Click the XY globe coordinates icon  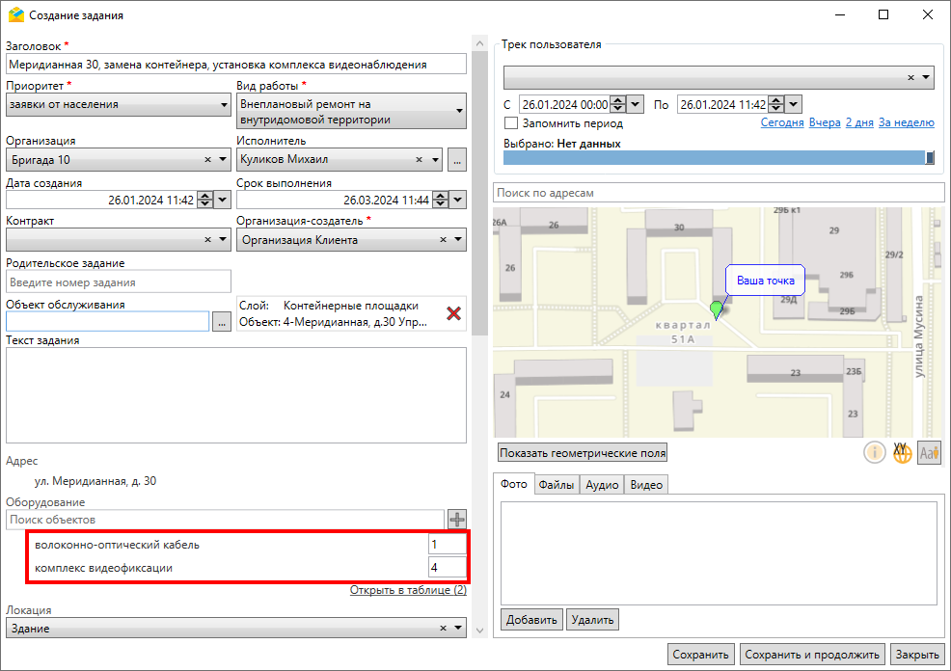(x=903, y=452)
